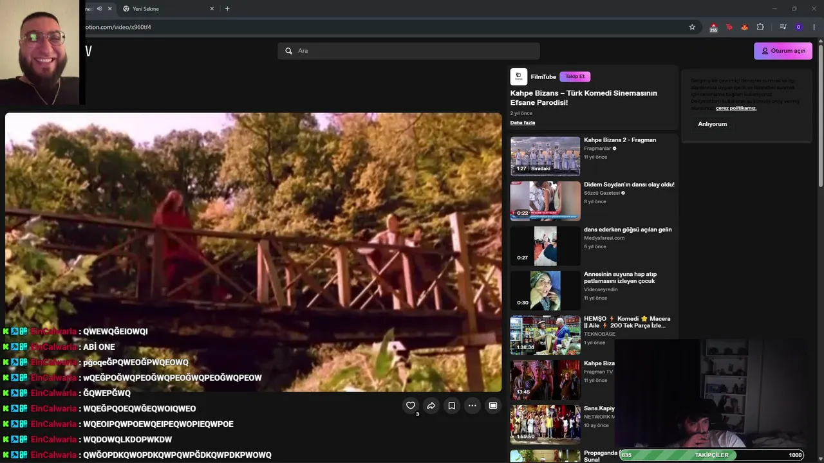Open the MetaMask fox extension icon
This screenshot has height=463, width=824.
745,27
